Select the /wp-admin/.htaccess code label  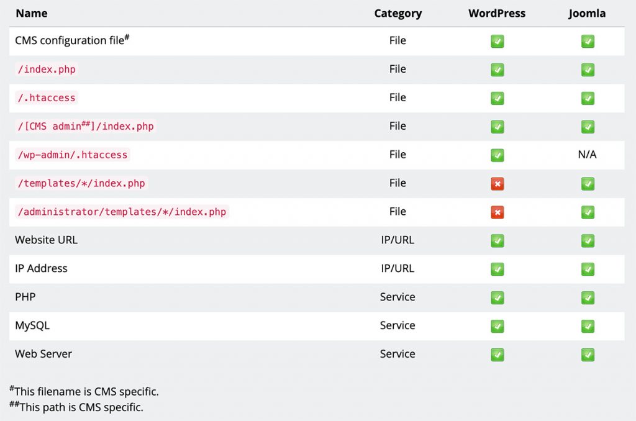(x=73, y=155)
